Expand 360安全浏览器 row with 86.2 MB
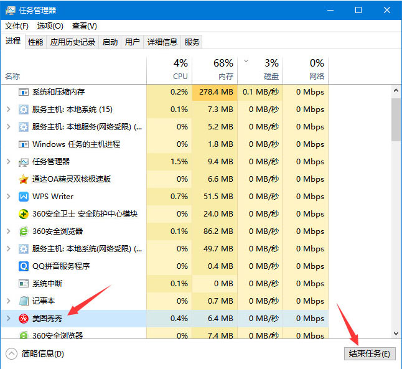Viewport: 402px width, 369px height. point(9,231)
